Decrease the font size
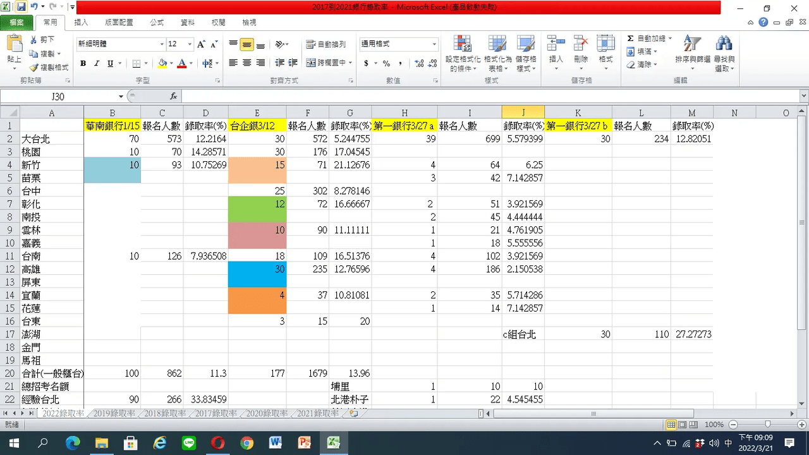Screen dimensions: 809x455 (215, 44)
